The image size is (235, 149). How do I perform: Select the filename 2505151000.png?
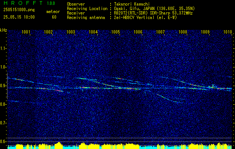tap(19, 10)
